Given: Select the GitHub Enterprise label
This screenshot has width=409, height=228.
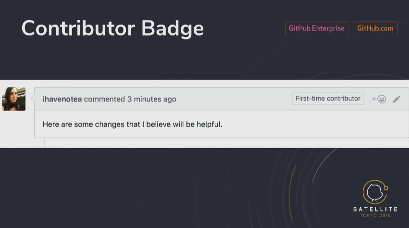Looking at the screenshot, I should pos(316,28).
